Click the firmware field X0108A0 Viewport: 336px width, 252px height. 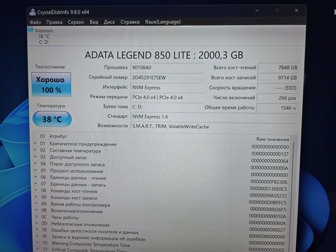coord(167,68)
